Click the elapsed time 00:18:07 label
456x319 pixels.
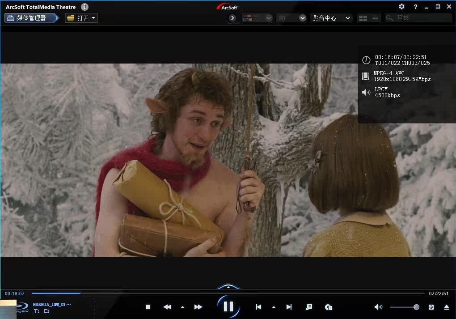[15, 293]
